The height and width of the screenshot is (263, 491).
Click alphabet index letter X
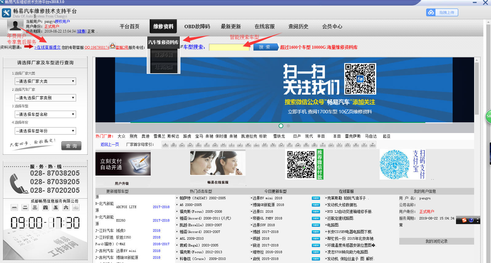(x=356, y=145)
